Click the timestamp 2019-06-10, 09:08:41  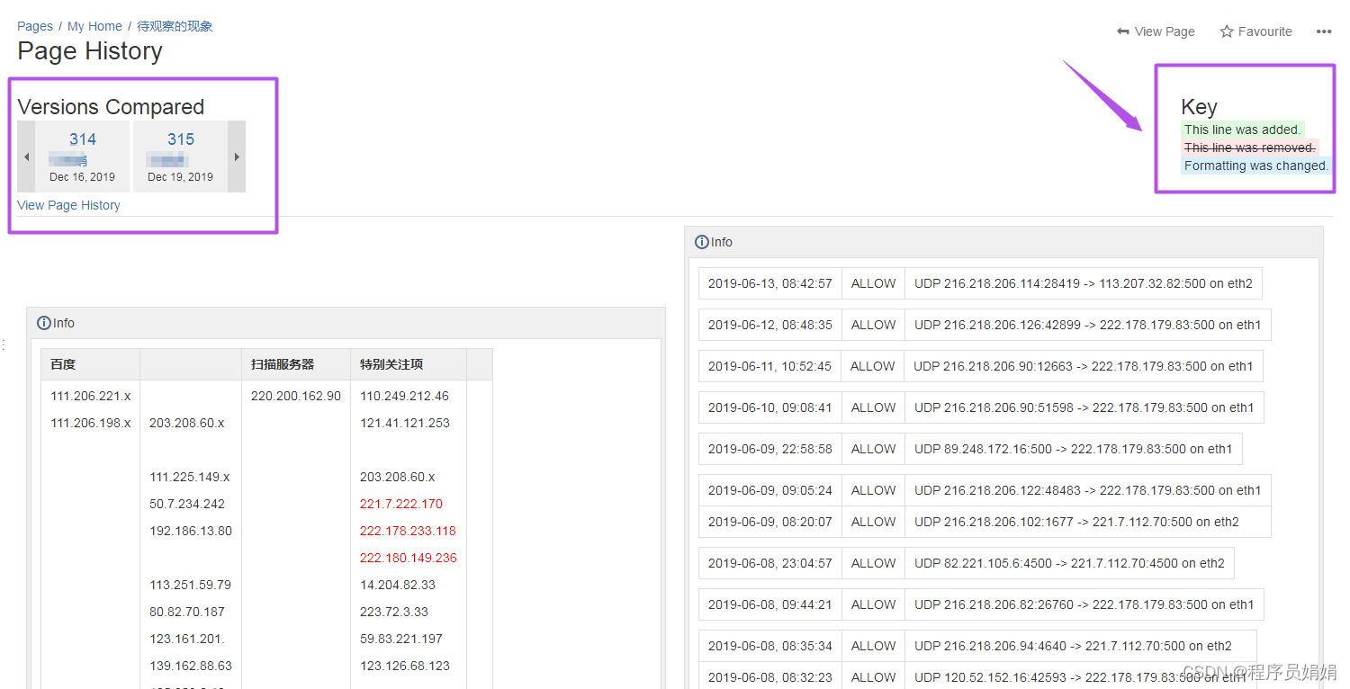(x=770, y=407)
